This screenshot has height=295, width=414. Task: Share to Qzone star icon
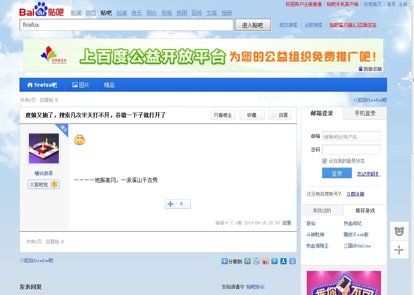point(247,262)
